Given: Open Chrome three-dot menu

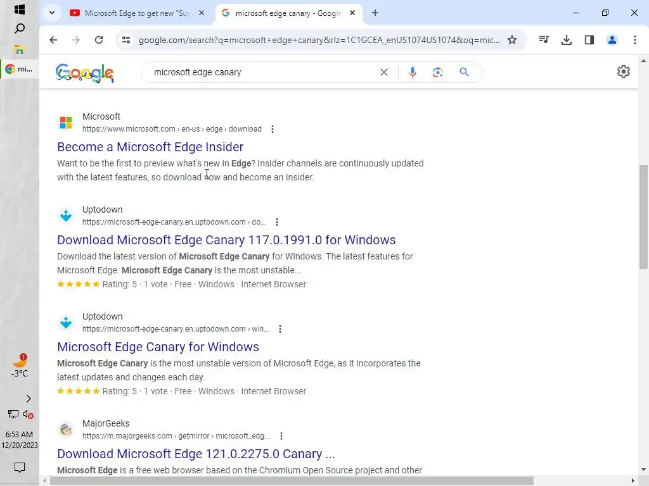Looking at the screenshot, I should 635,40.
